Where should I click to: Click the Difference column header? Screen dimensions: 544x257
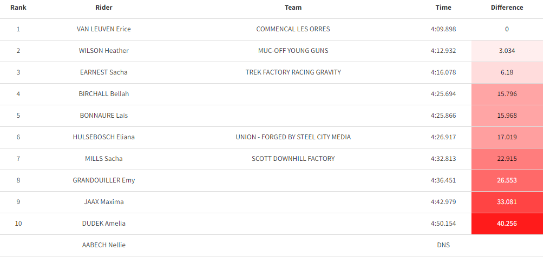pyautogui.click(x=507, y=7)
